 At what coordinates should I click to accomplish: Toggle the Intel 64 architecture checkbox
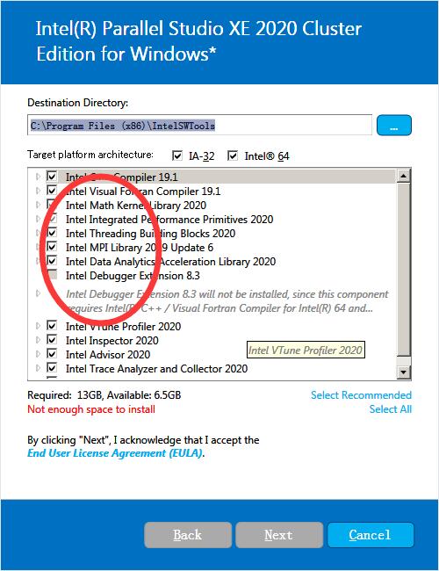click(233, 155)
